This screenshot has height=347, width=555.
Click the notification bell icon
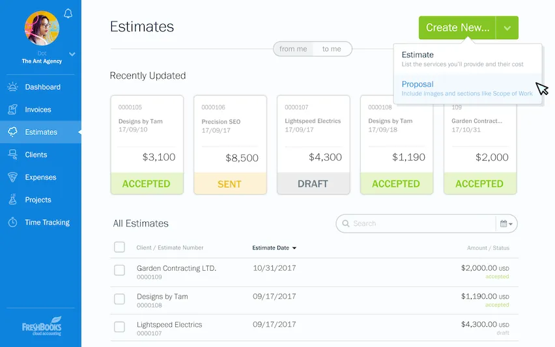point(68,14)
